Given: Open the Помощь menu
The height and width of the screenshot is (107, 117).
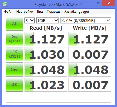Looking at the screenshot, I should pyautogui.click(x=53, y=12).
